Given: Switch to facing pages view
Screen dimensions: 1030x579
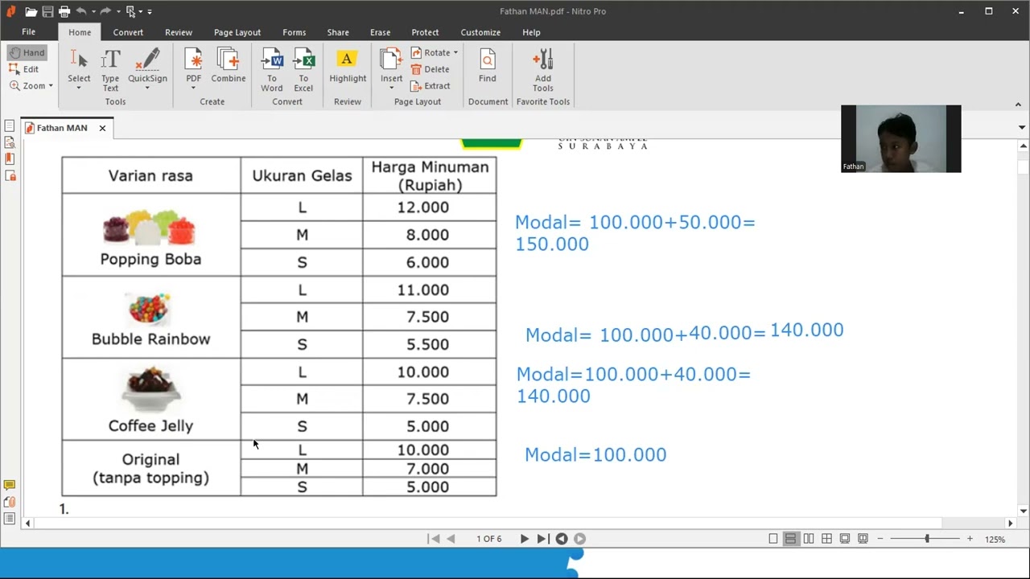Looking at the screenshot, I should pos(809,539).
